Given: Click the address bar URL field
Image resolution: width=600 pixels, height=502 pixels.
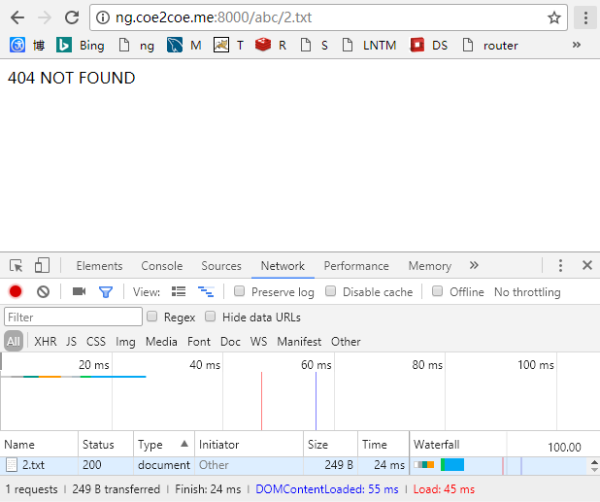Looking at the screenshot, I should [x=328, y=17].
